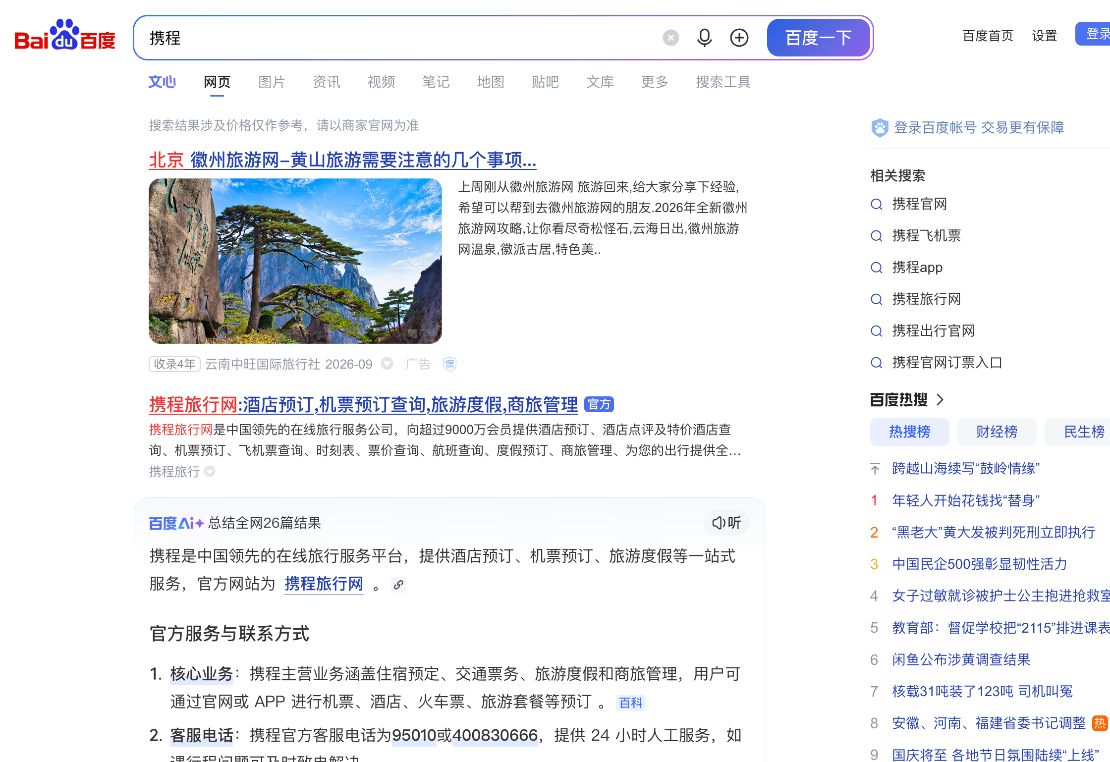Play audio summary with the 听 speaker icon
The image size is (1110, 762).
tap(726, 523)
